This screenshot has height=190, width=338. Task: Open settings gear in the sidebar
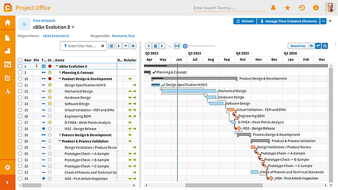(7, 168)
